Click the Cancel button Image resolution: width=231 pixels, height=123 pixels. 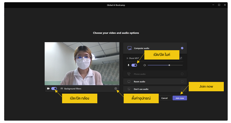coord(164,98)
